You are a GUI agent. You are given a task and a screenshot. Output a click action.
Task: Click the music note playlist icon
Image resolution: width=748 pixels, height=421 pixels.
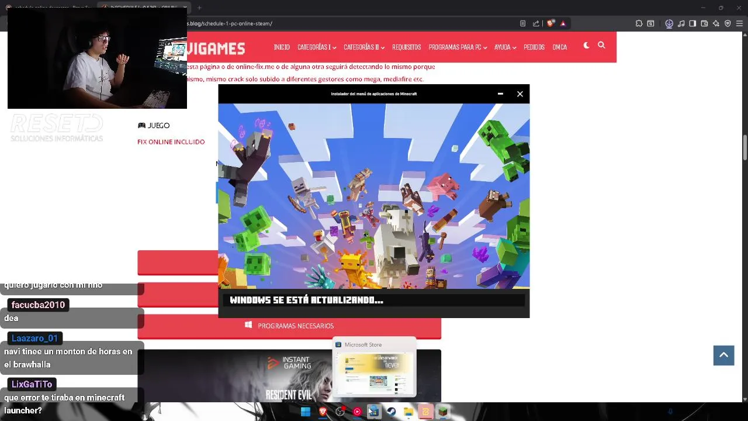pyautogui.click(x=681, y=23)
